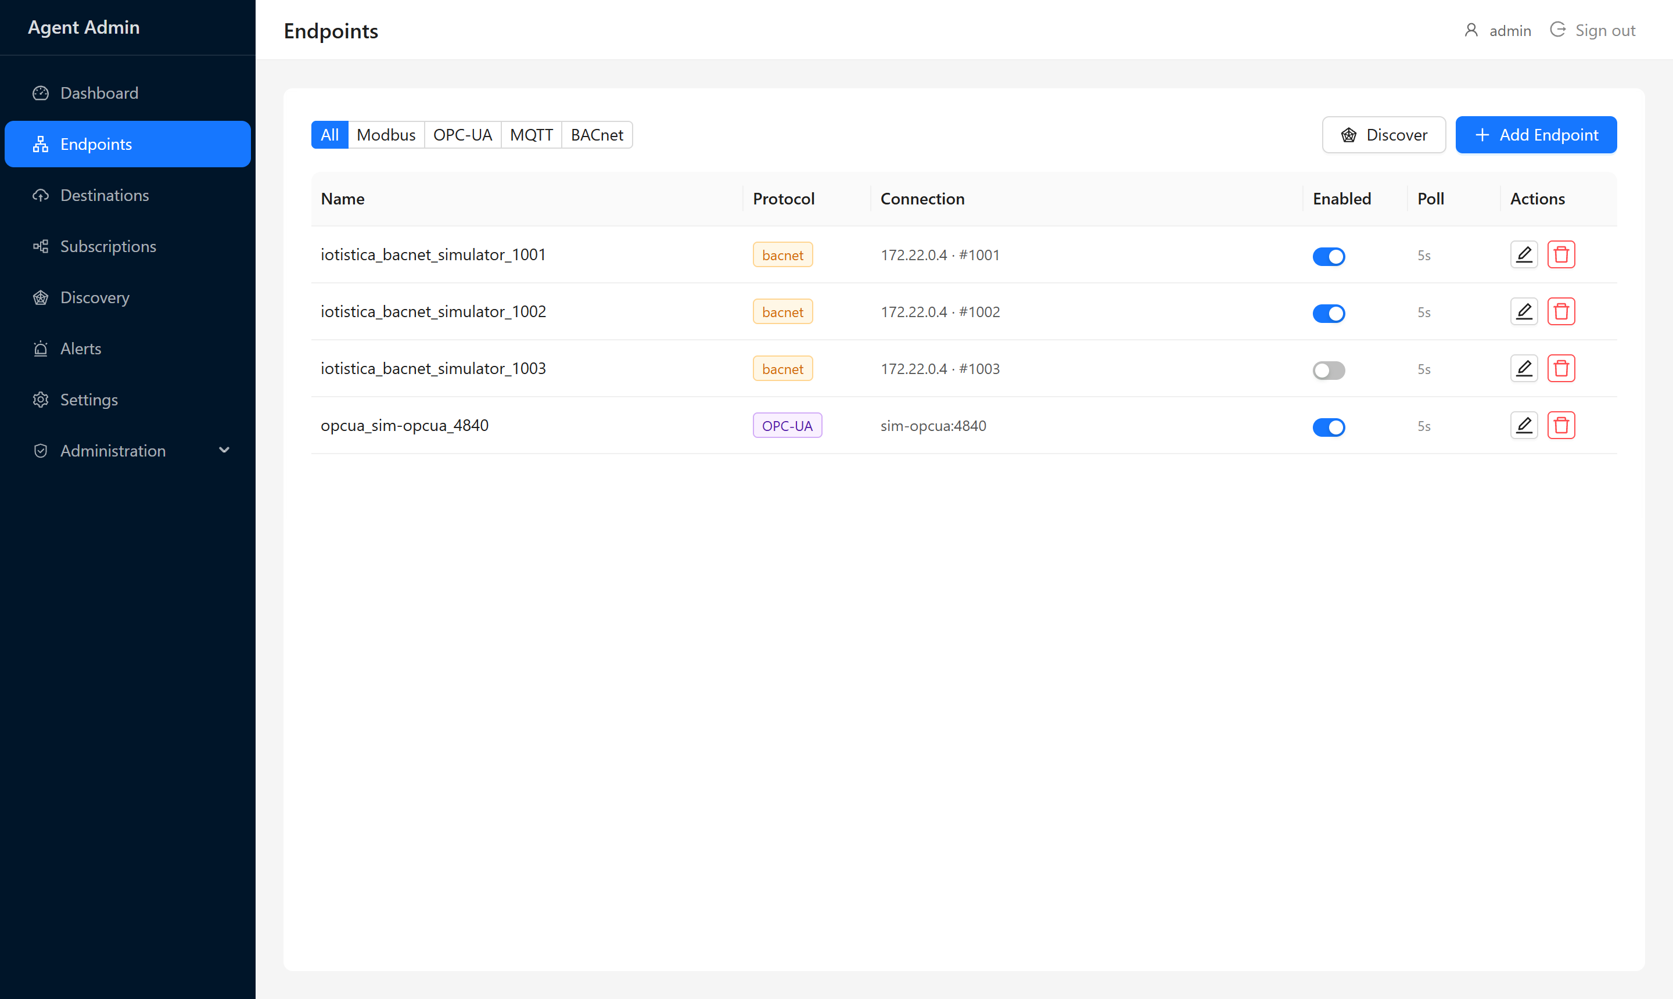The height and width of the screenshot is (999, 1673).
Task: Click the Add Endpoint button
Action: [x=1536, y=135]
